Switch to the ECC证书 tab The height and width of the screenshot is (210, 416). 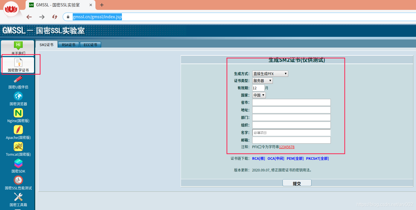pos(90,45)
